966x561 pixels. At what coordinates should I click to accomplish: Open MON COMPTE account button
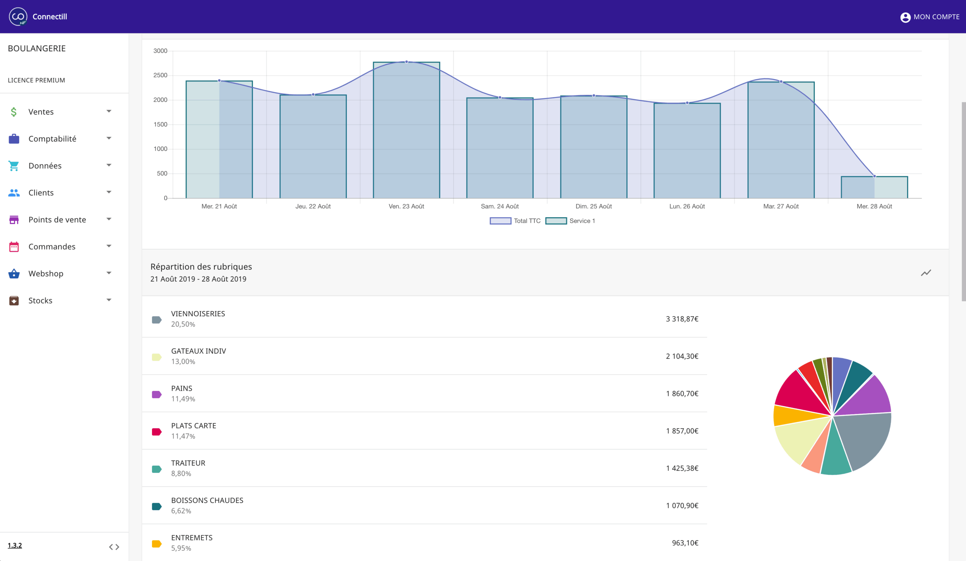(929, 17)
